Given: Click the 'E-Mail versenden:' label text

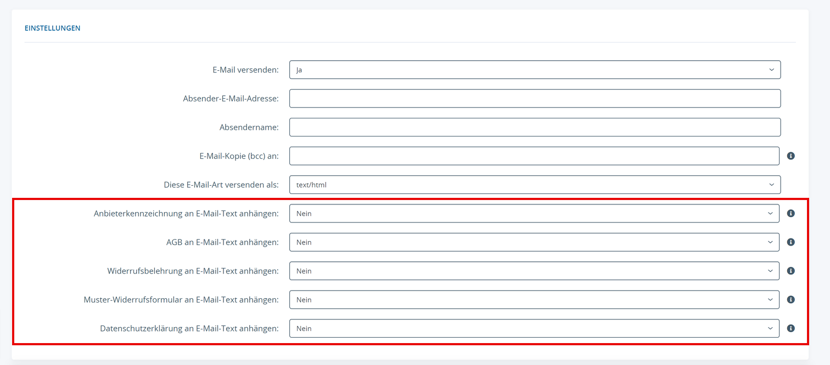Looking at the screenshot, I should coord(245,70).
